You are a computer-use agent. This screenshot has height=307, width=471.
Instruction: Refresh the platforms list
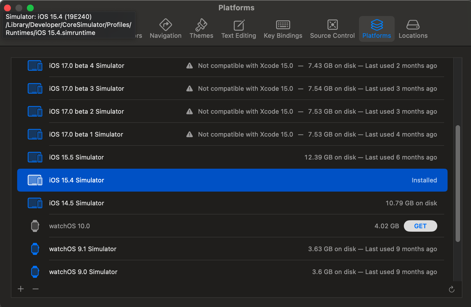(452, 290)
